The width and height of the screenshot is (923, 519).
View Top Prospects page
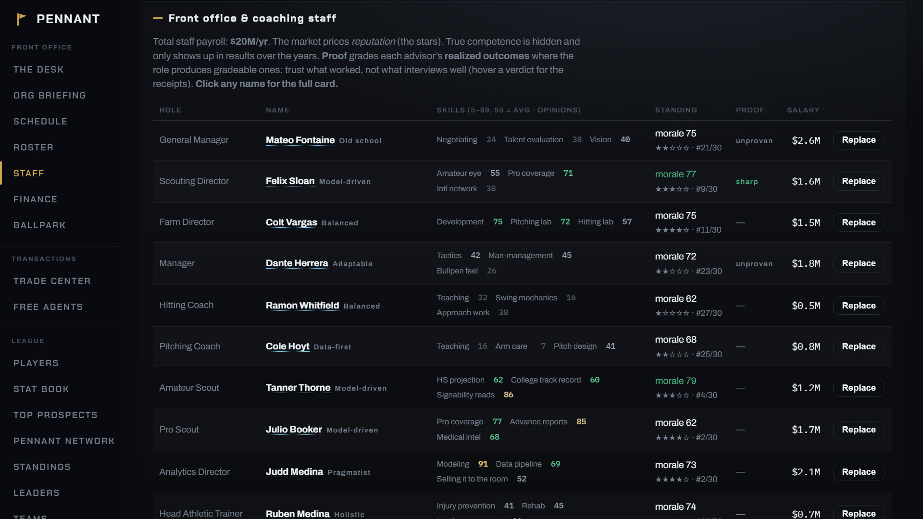(55, 415)
